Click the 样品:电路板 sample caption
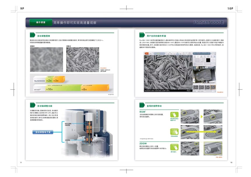Image resolution: width=251 pixels, height=177 pixels. (x=219, y=157)
